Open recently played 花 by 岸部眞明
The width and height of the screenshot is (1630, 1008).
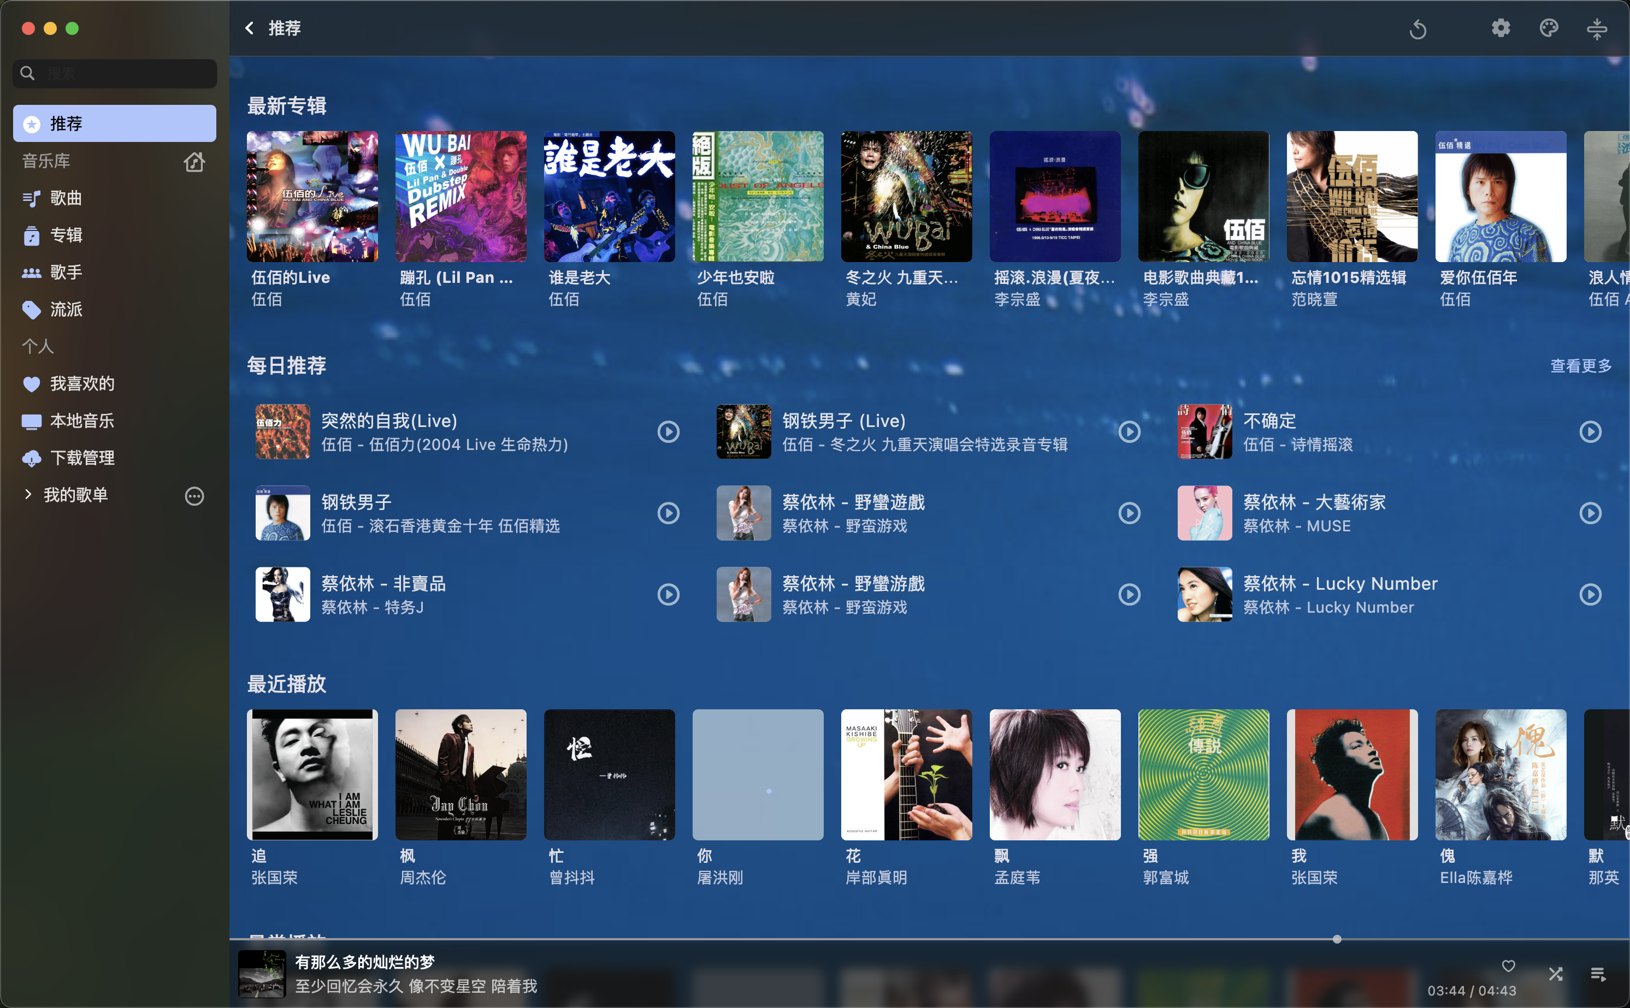coord(906,775)
